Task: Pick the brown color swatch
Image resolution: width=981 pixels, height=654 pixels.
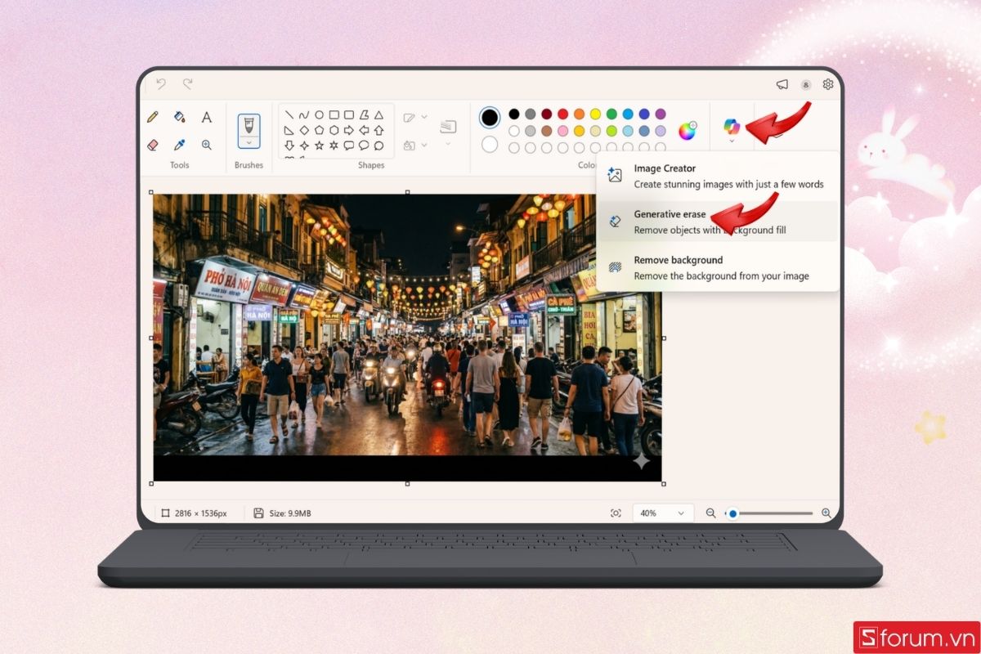Action: [x=546, y=131]
